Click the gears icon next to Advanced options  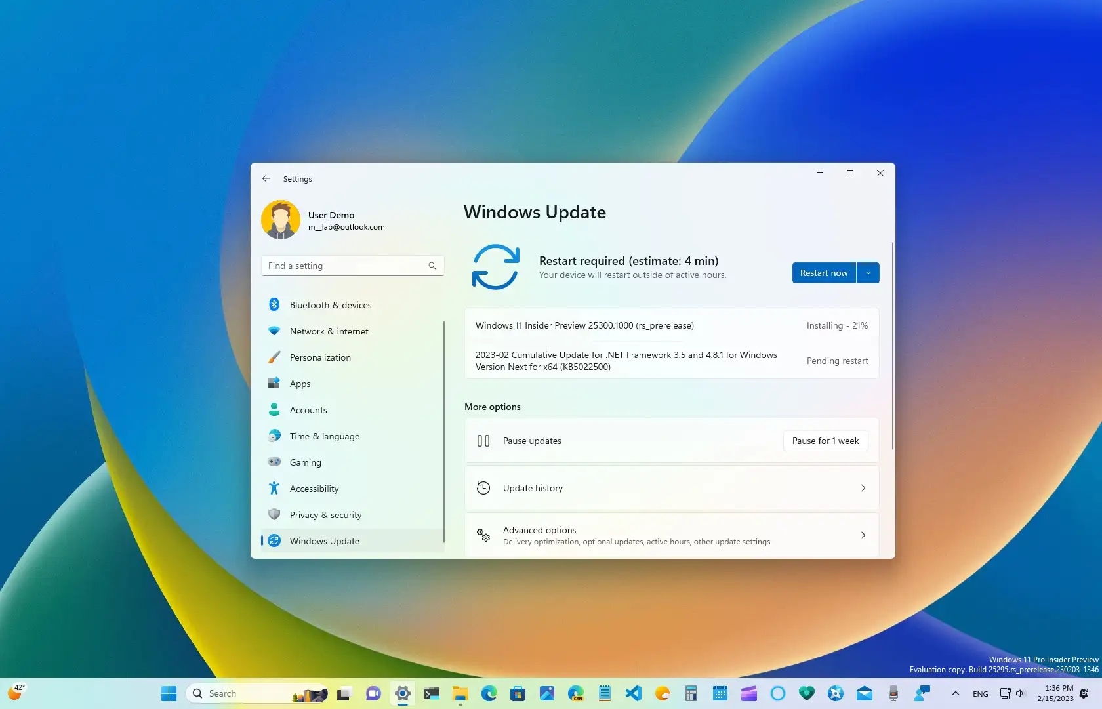[x=483, y=535]
